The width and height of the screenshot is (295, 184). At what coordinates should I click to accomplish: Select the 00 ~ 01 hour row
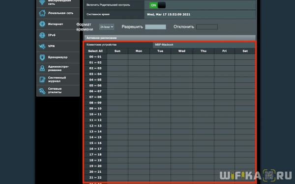(95, 57)
